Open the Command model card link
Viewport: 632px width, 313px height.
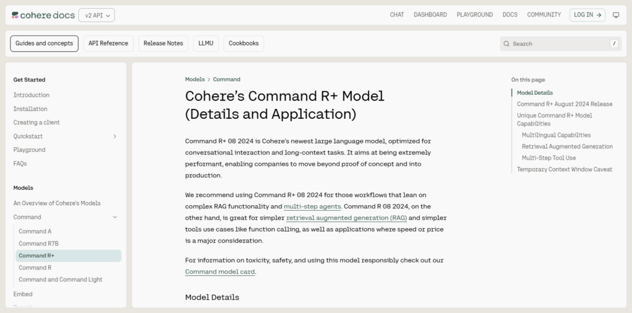pos(220,272)
